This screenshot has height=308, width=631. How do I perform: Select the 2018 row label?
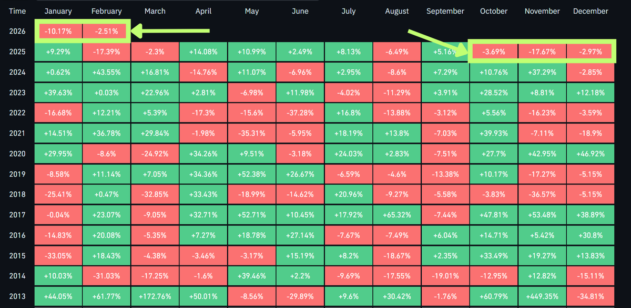pyautogui.click(x=17, y=194)
